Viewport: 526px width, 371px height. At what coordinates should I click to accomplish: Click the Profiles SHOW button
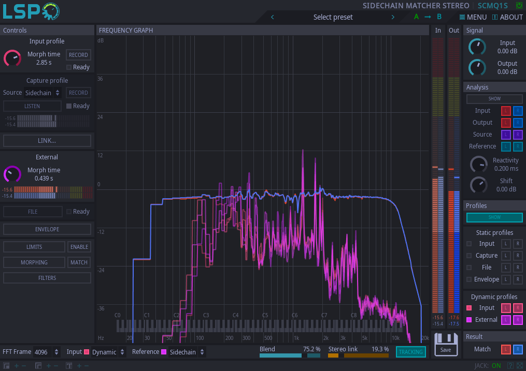(x=494, y=217)
